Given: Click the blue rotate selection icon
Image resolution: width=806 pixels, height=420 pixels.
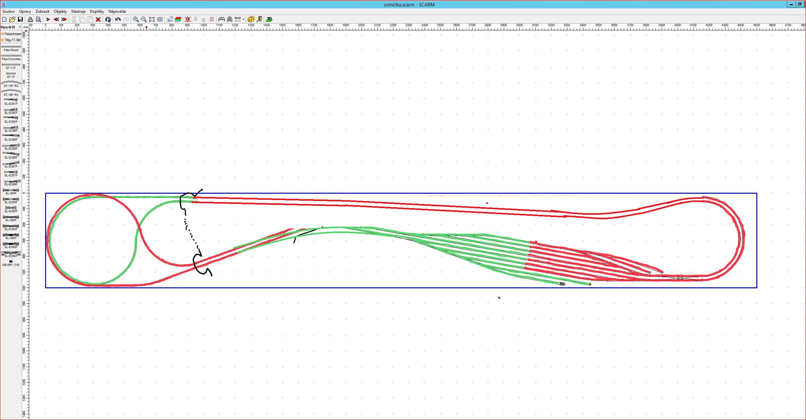Looking at the screenshot, I should (x=108, y=19).
